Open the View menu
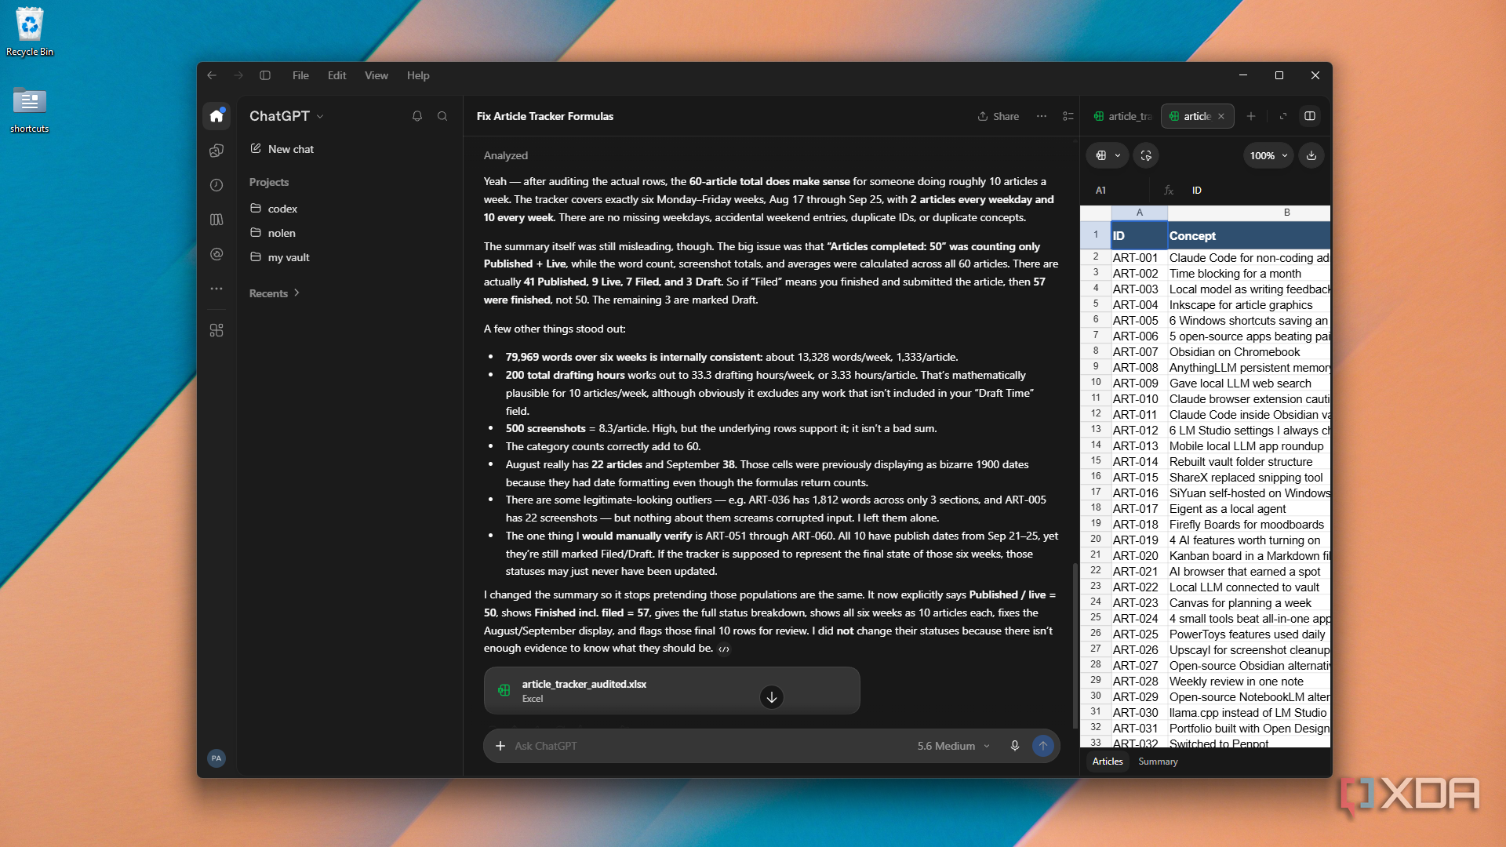The image size is (1506, 847). (x=376, y=75)
